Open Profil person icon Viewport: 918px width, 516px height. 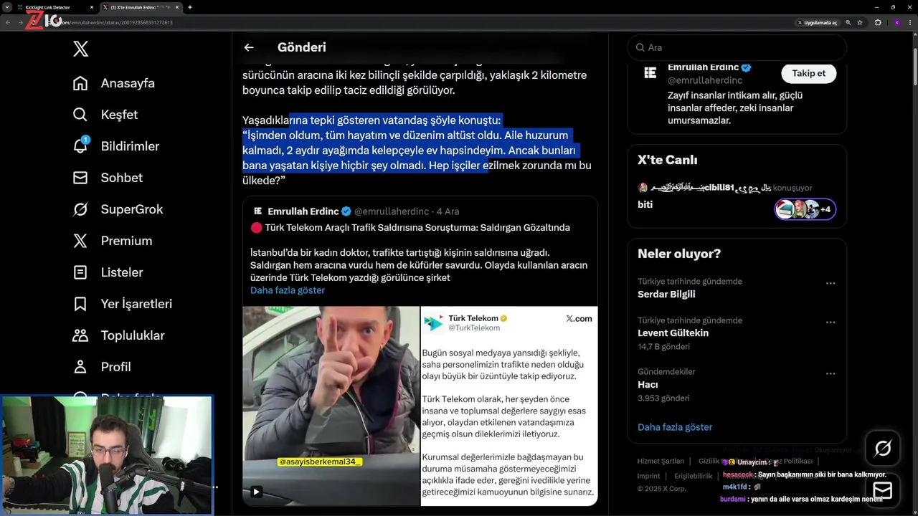tap(80, 367)
